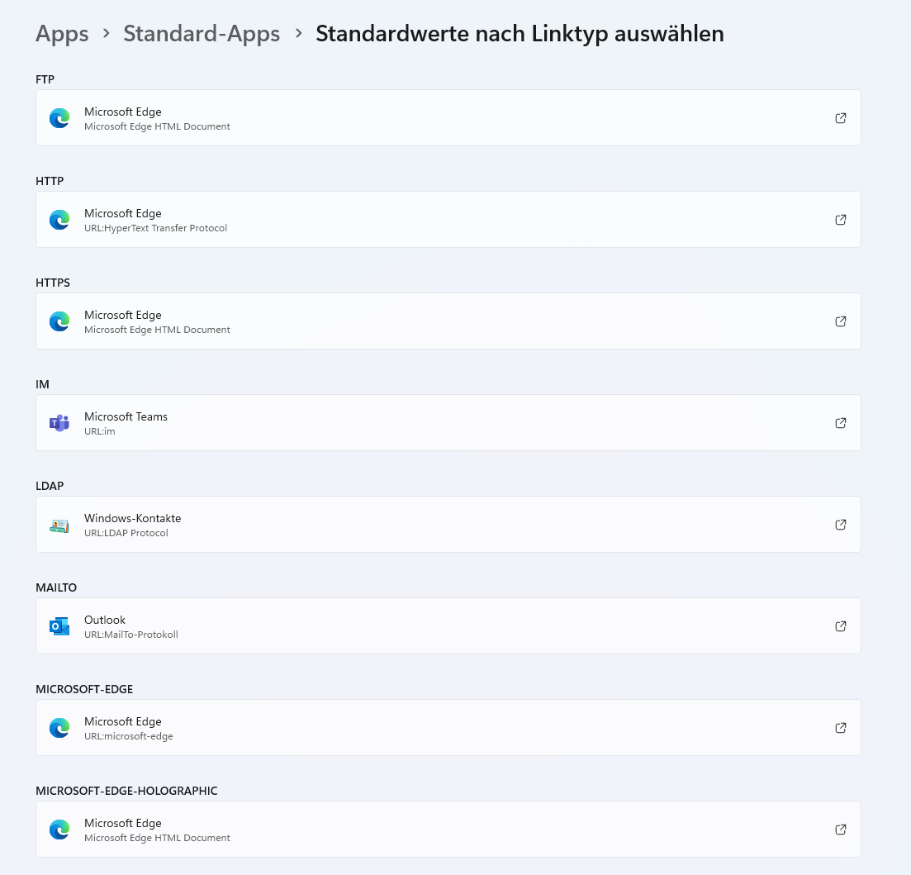Click the Microsoft Teams icon under IM
Screen dimensions: 911x875
point(59,423)
